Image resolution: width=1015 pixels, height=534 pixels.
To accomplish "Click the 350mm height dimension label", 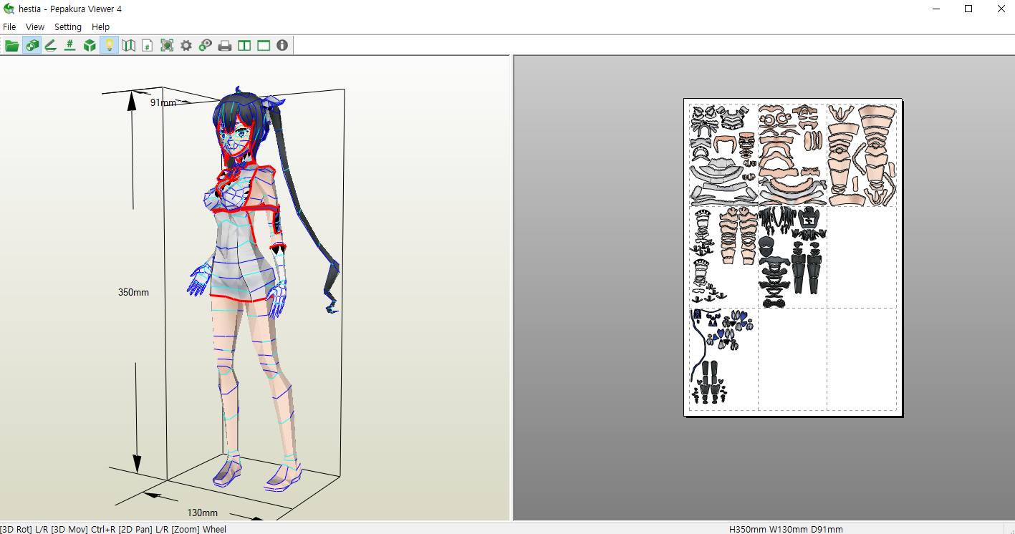I will (x=133, y=292).
